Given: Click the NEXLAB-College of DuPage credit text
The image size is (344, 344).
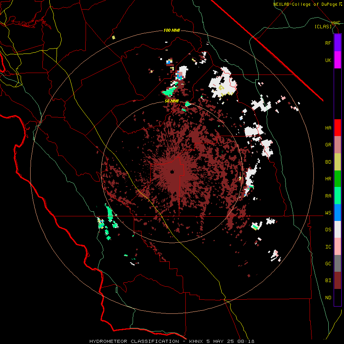Looking at the screenshot, I should tap(307, 4).
